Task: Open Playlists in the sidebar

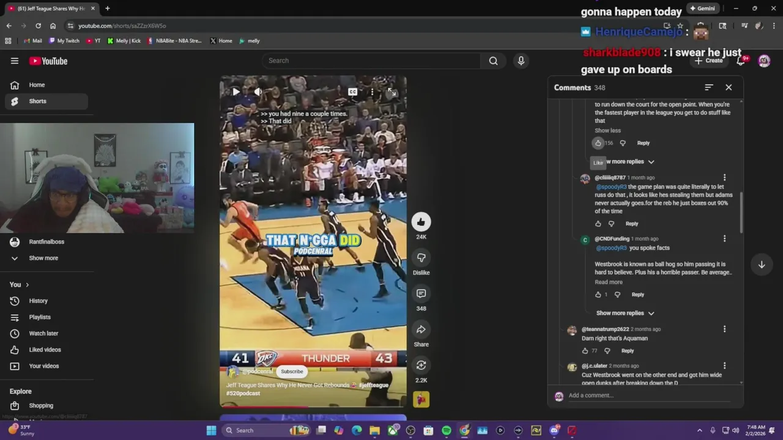Action: [x=46, y=317]
